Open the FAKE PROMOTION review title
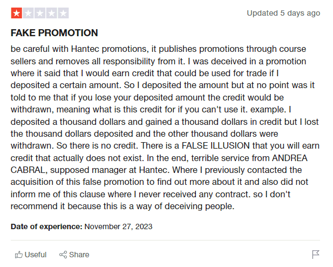 tap(54, 33)
